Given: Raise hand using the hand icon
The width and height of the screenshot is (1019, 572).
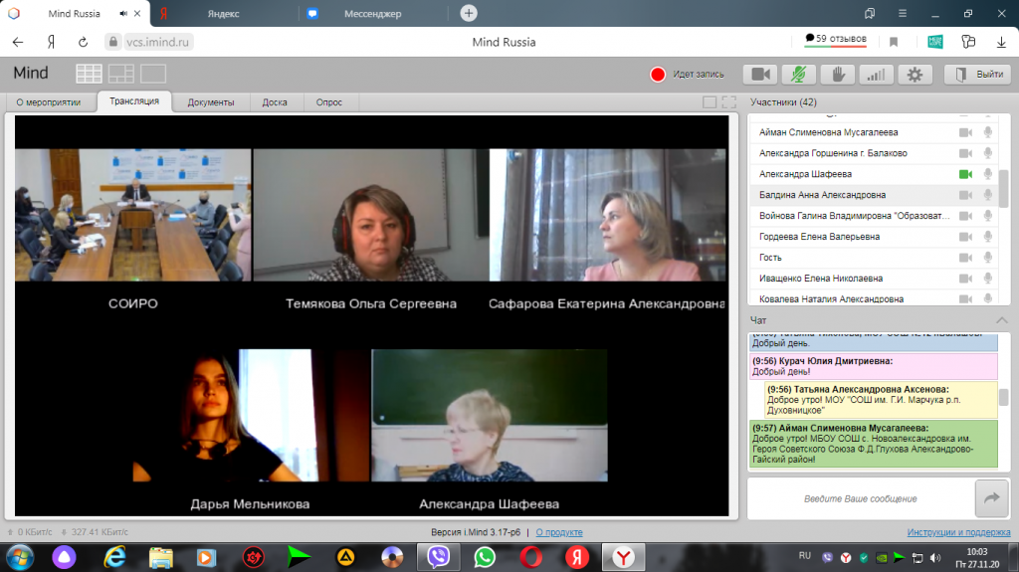Looking at the screenshot, I should (x=838, y=75).
